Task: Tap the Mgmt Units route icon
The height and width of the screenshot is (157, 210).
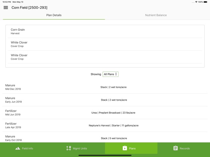Action: pos(69,148)
